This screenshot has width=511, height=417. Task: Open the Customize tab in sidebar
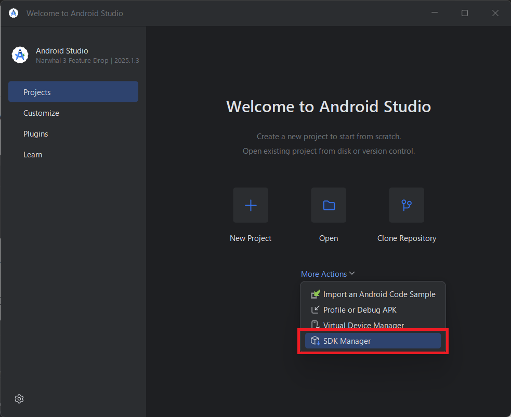[41, 113]
